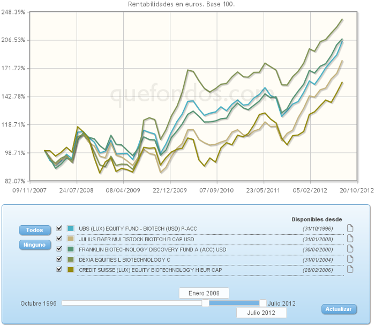Click the Disponibles desde column header
The height and width of the screenshot is (326, 375).
(x=317, y=219)
